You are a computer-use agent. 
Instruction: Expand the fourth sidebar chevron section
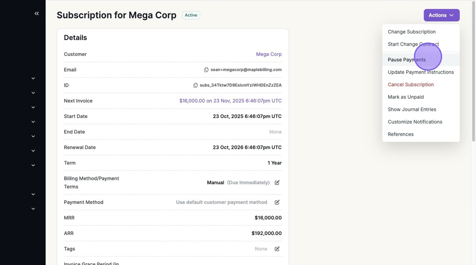tap(33, 122)
